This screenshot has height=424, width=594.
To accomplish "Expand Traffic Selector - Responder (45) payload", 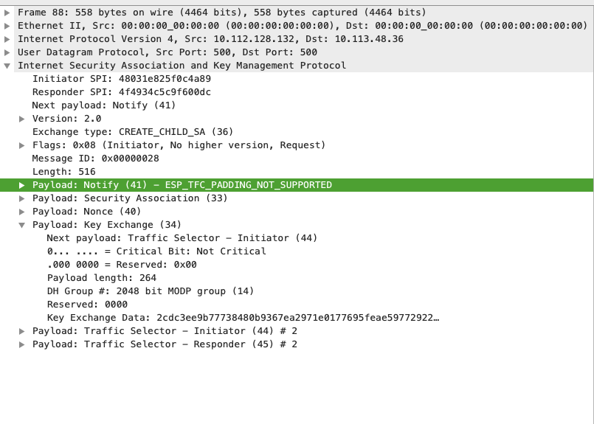I will point(22,344).
